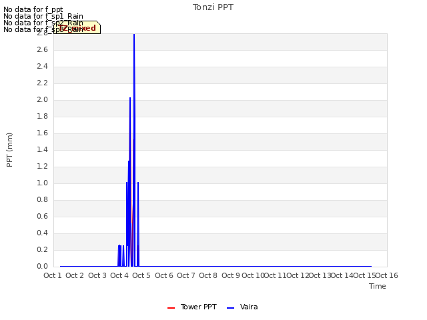
Task: Click the No data for f_sp1_Rain message
Action: pos(43,16)
